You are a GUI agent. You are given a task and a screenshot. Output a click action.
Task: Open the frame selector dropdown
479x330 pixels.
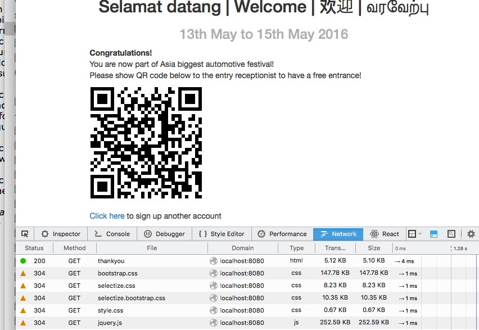point(415,234)
